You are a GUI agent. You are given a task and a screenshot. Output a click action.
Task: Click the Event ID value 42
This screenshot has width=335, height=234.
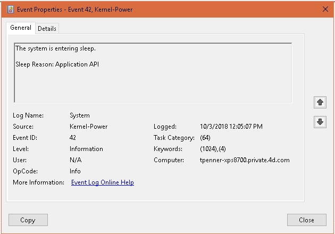(73, 138)
